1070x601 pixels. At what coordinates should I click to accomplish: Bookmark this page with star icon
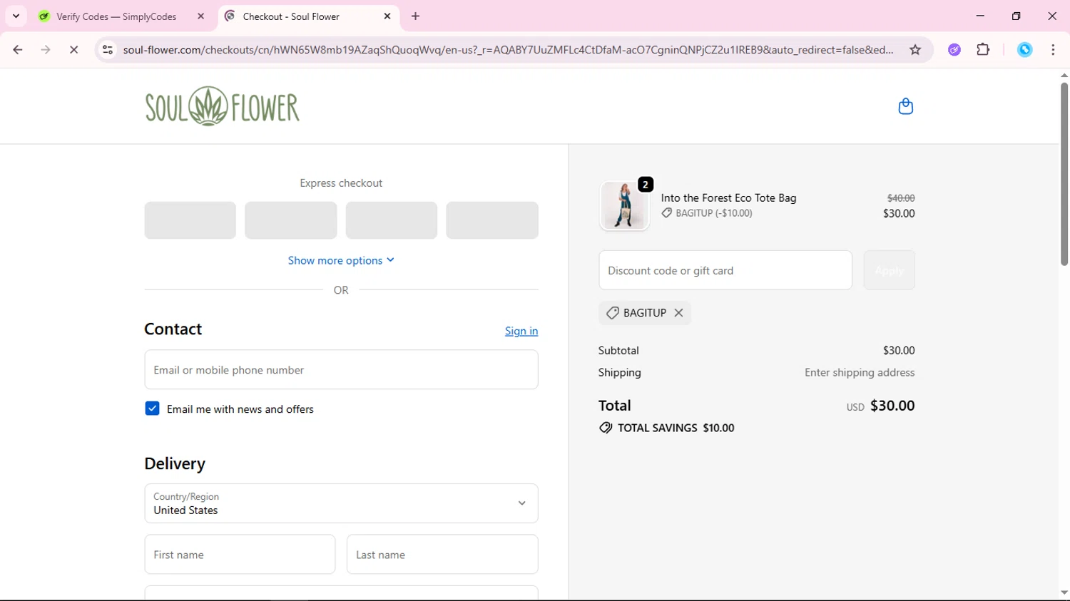pos(915,50)
